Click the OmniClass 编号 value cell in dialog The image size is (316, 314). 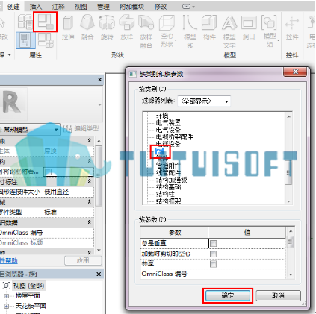[247, 274]
